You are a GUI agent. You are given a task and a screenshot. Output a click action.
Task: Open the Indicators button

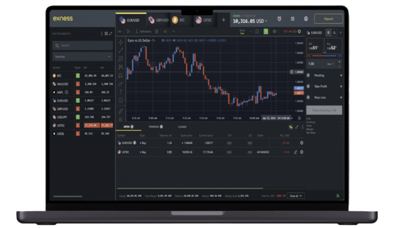coord(143,31)
